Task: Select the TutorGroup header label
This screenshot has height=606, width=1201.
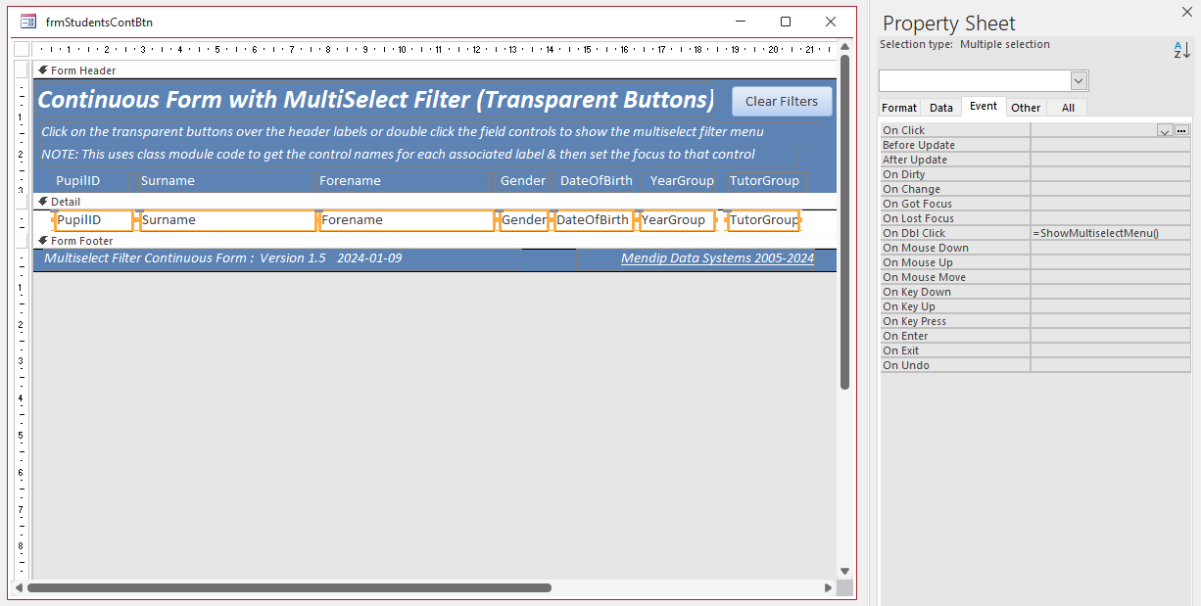Action: [x=764, y=180]
